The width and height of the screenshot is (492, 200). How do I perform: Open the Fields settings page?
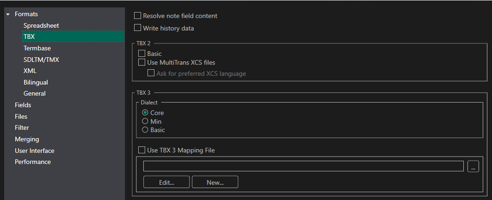[x=23, y=105]
